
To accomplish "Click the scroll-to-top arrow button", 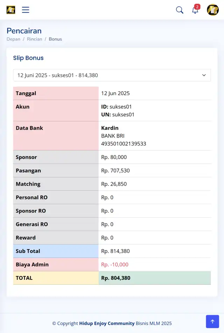I will (x=212, y=321).
